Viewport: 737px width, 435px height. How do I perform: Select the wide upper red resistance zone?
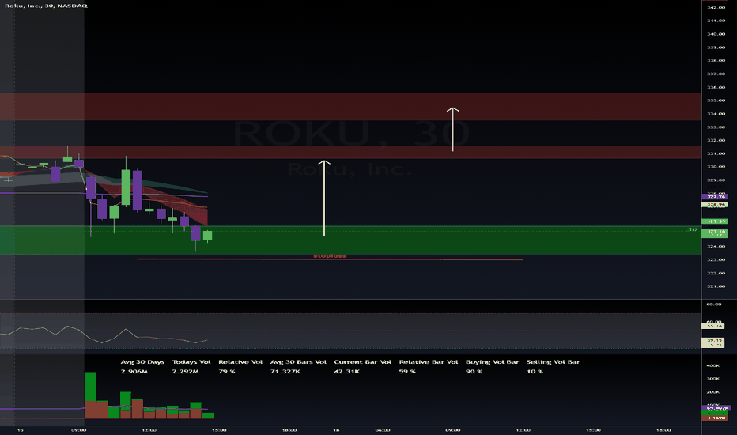click(x=350, y=106)
